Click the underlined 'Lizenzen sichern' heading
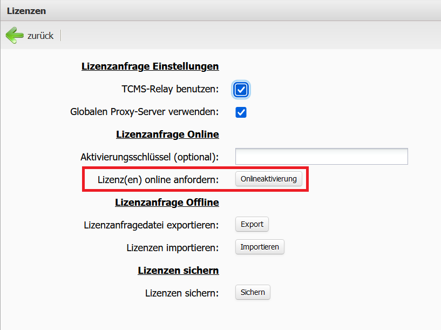441x330 pixels. (x=178, y=270)
